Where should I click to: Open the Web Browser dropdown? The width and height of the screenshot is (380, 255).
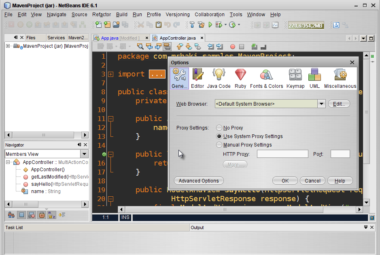[x=321, y=104]
